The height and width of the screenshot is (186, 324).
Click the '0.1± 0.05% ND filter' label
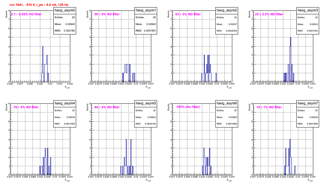(x=26, y=14)
